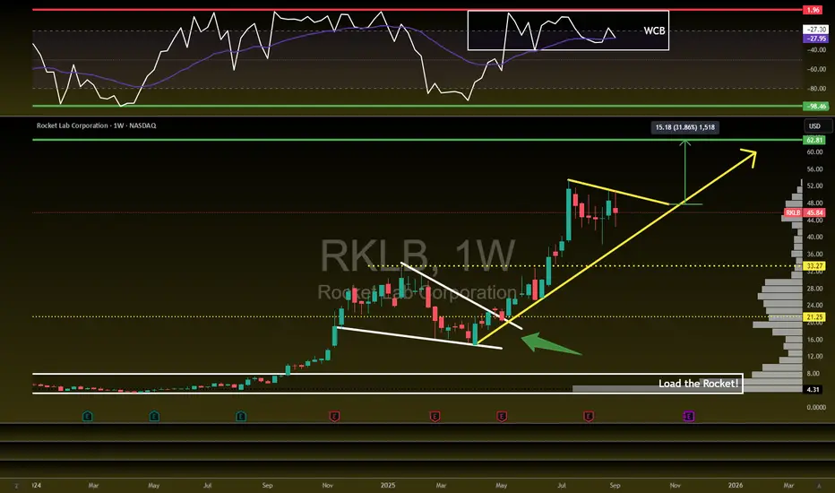The width and height of the screenshot is (835, 493).
Task: Select the green -98.46 indicator level label
Action: point(816,106)
